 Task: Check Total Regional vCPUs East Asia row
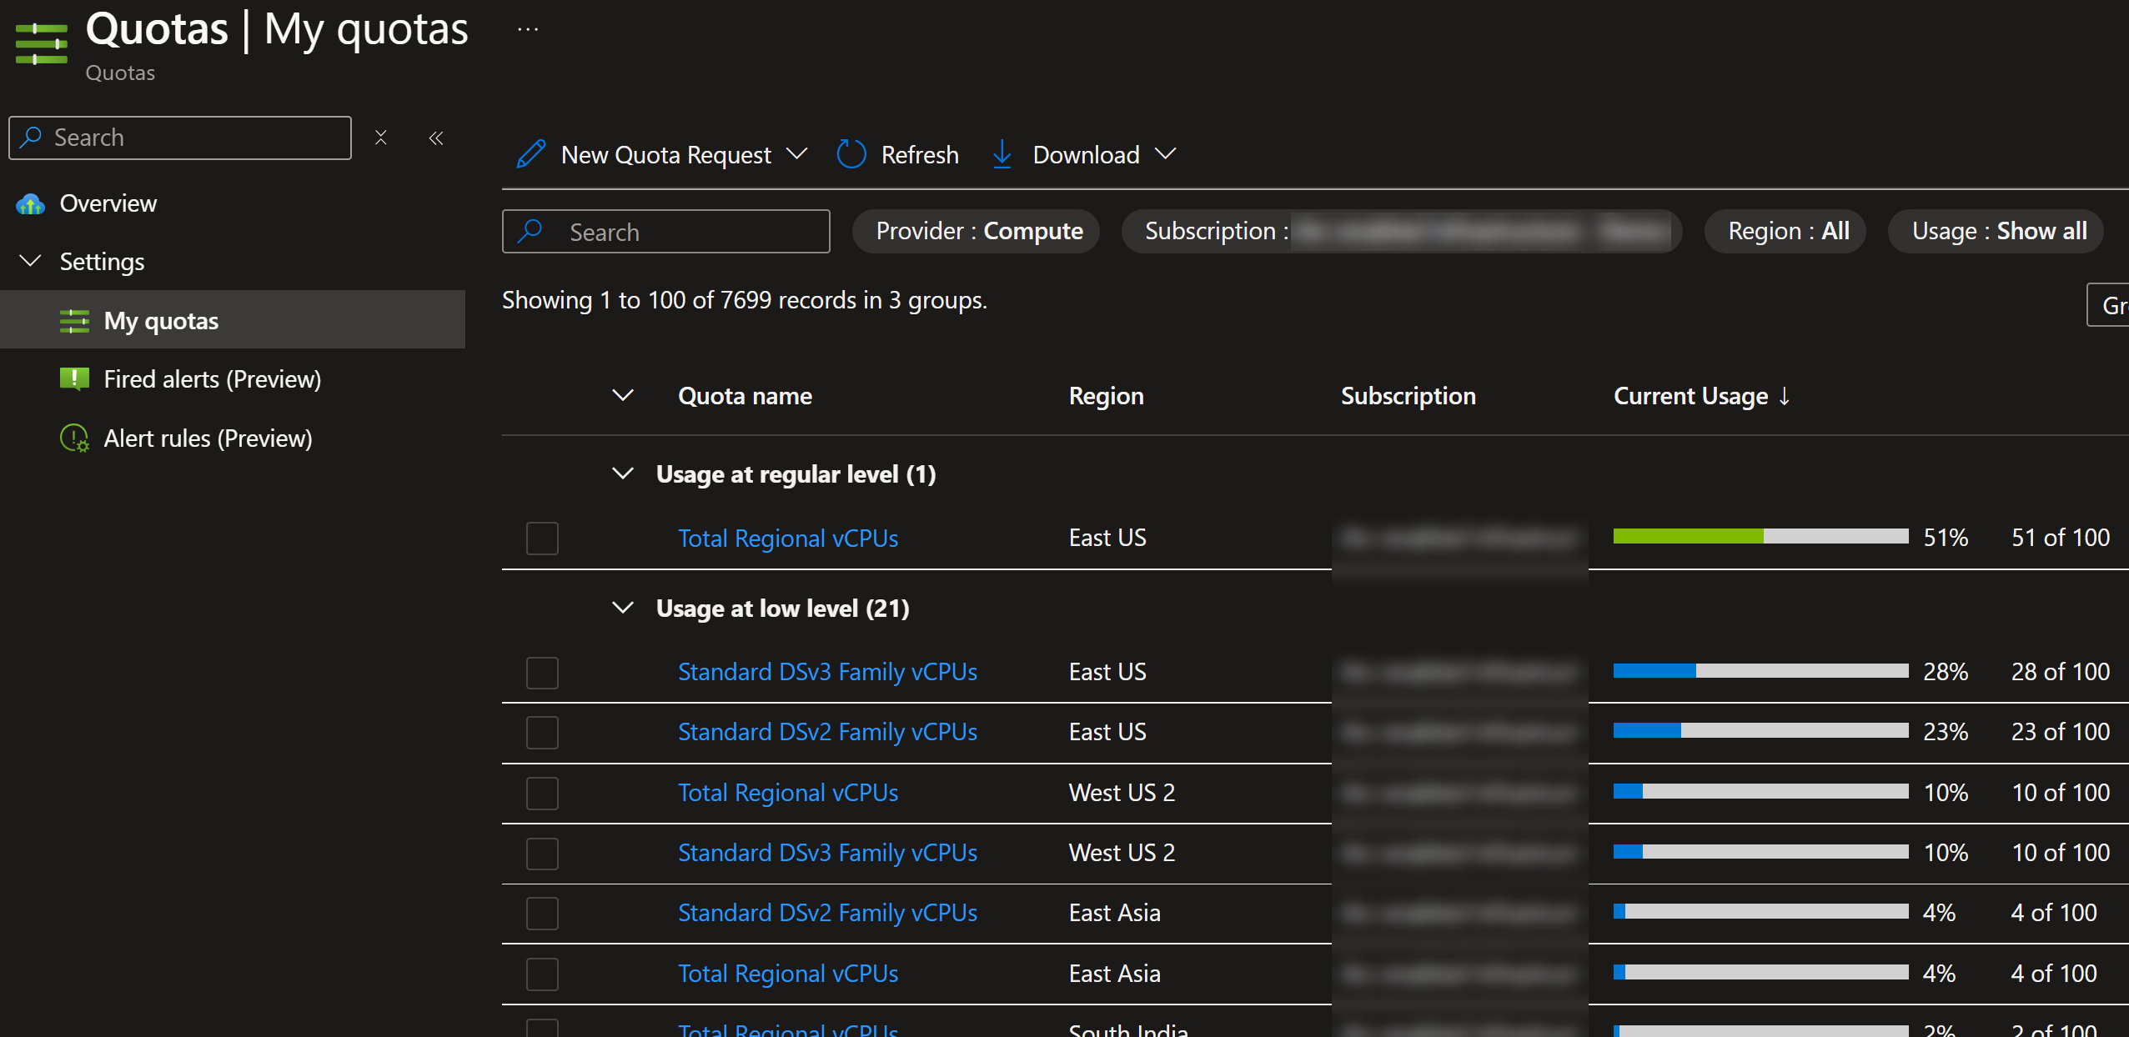pos(542,974)
